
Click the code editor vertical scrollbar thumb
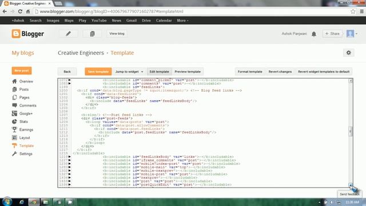[351, 131]
